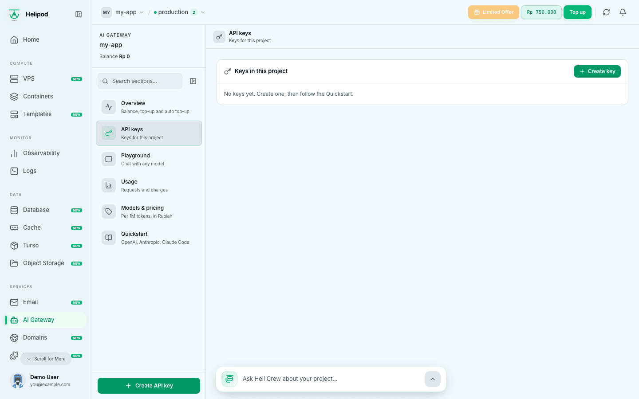Click Create key in Keys panel

click(597, 71)
